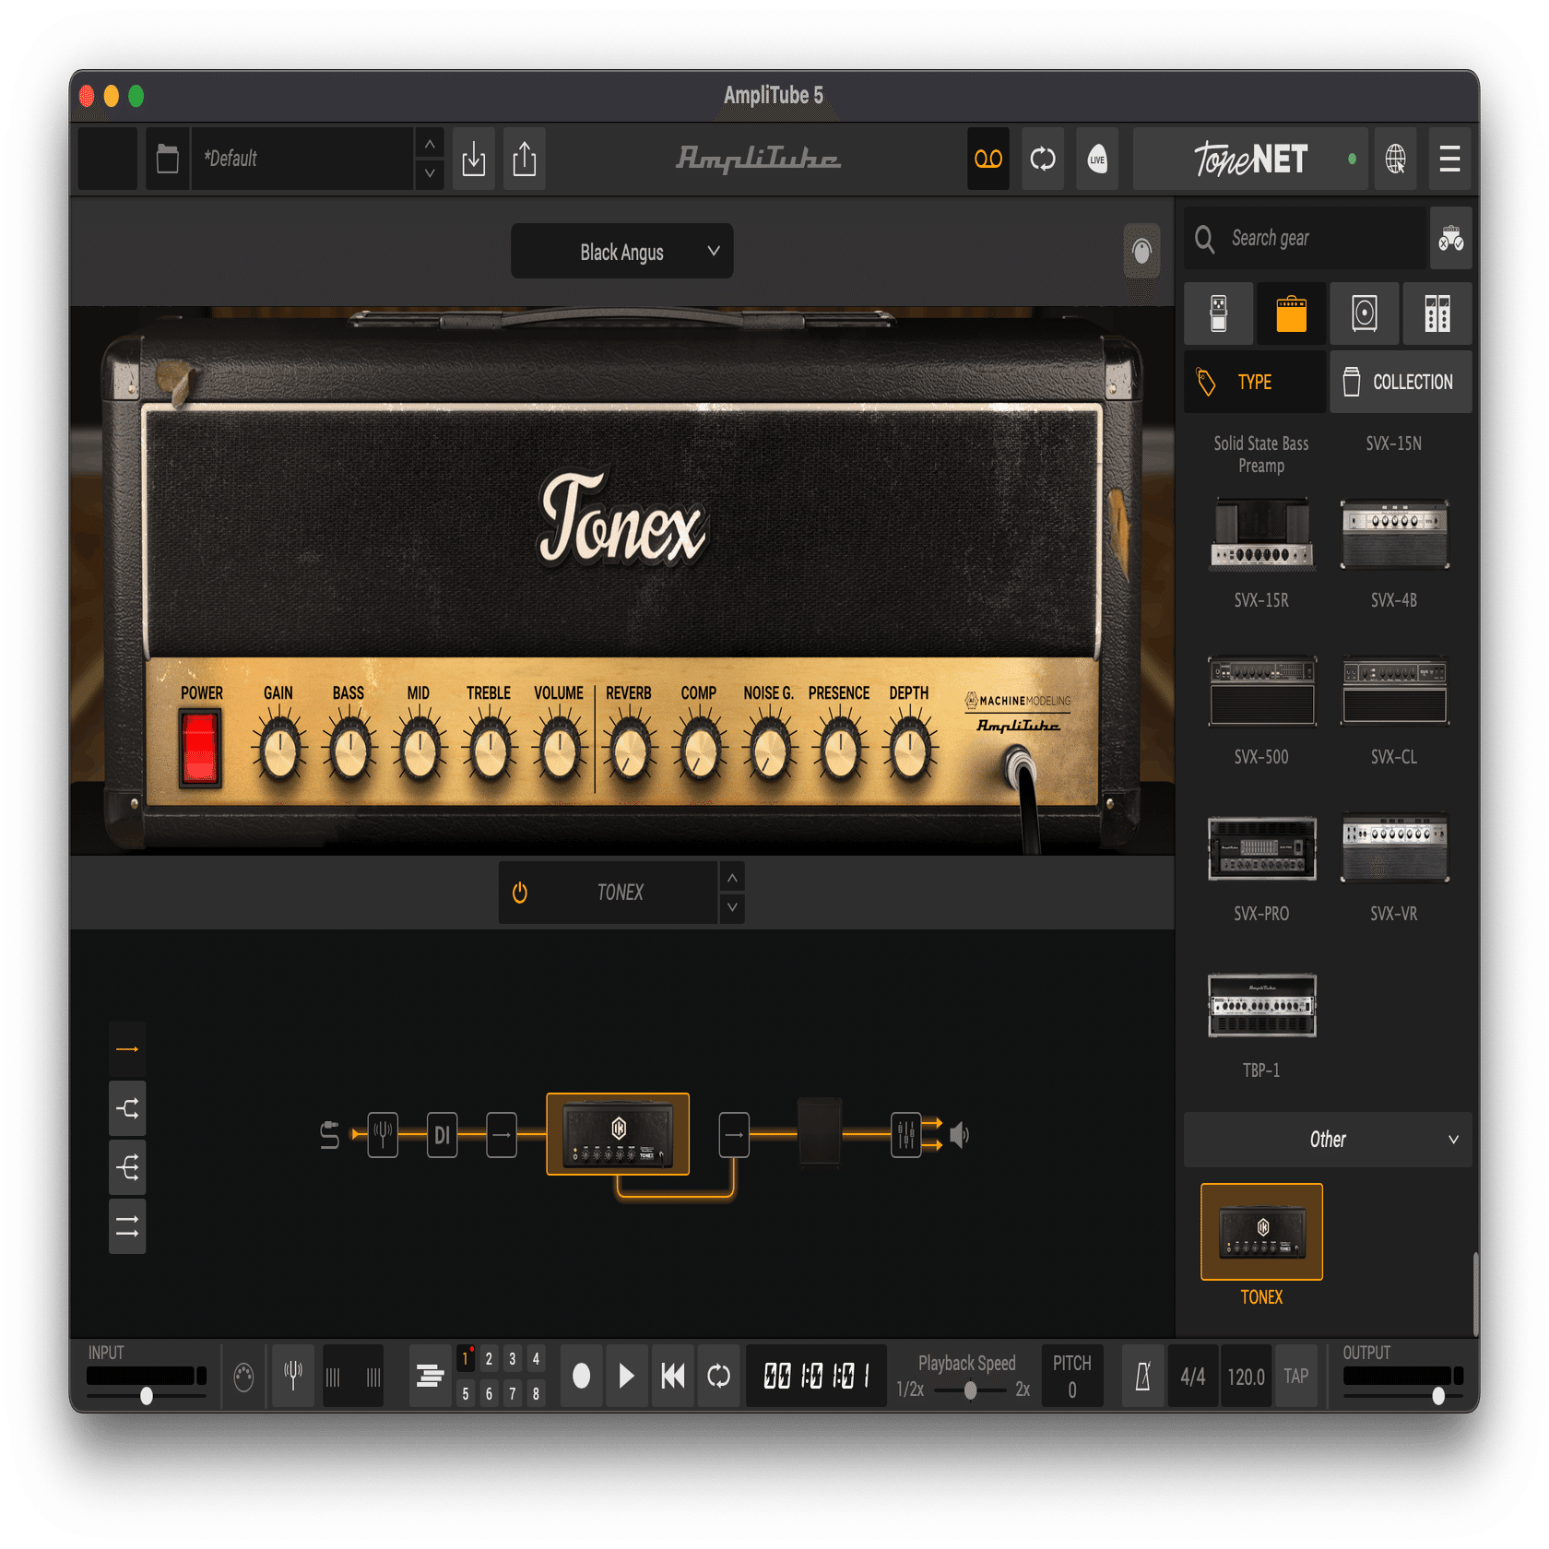Click the tuner icon in the signal chain
Screen dimensions: 1549x1549
(x=382, y=1135)
